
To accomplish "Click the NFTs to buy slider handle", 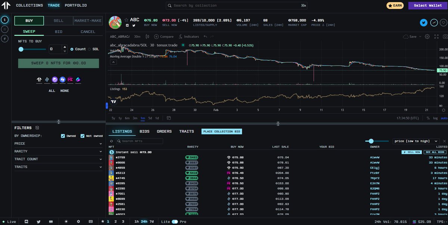I will 21,49.
